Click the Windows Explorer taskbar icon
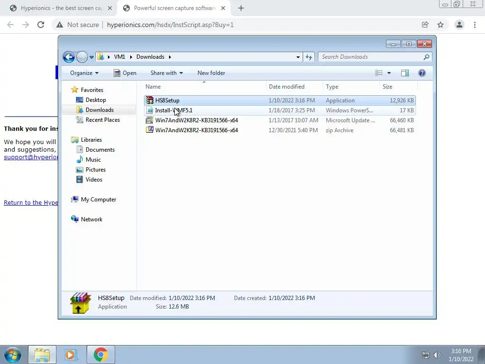The height and width of the screenshot is (364, 485). 42,355
